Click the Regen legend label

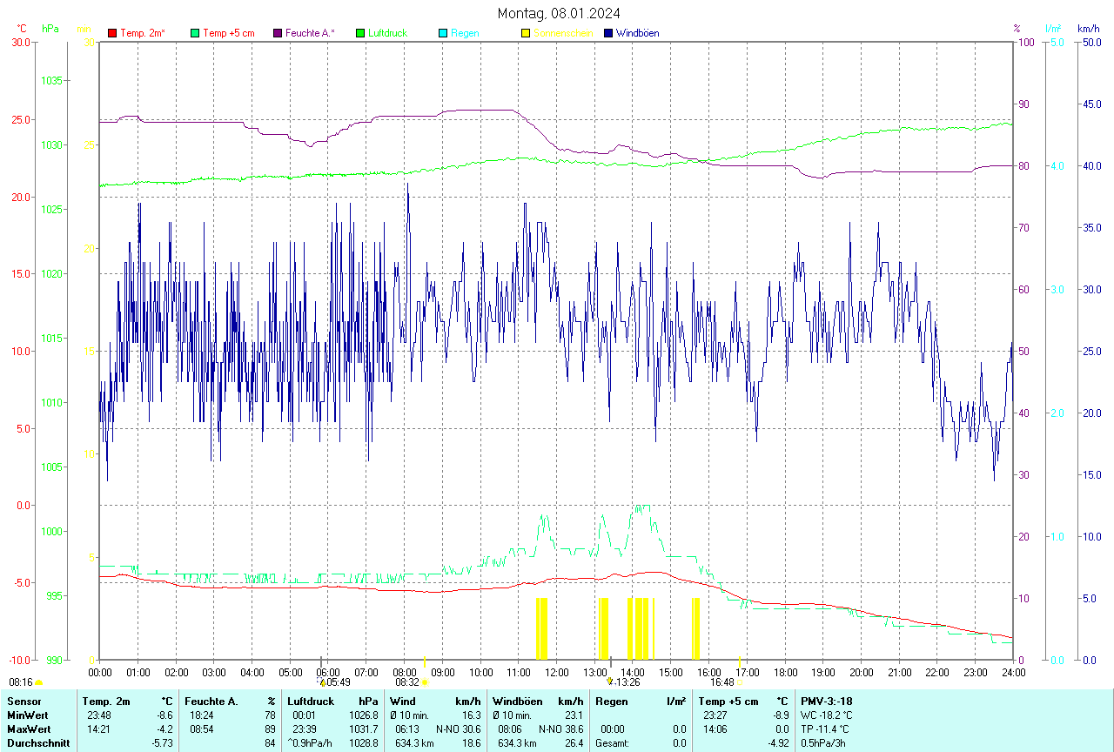(x=465, y=33)
